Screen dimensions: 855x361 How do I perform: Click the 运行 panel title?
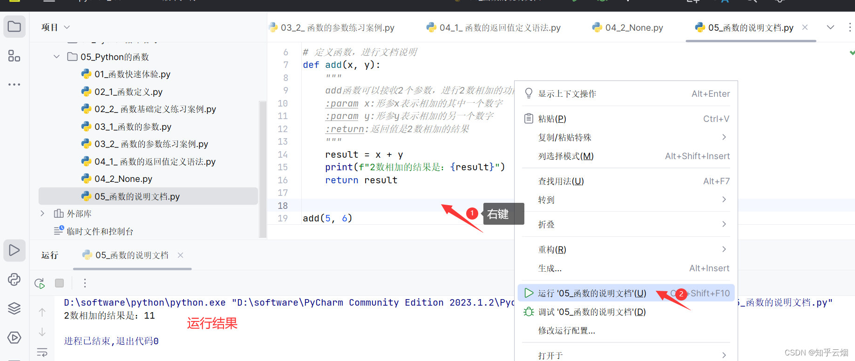coord(50,255)
